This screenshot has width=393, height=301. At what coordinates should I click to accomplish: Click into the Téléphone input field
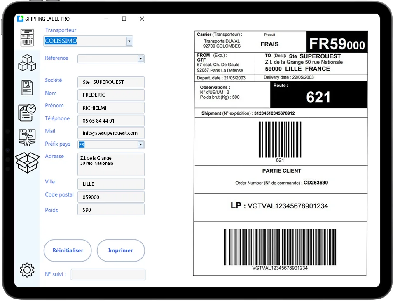[111, 121]
